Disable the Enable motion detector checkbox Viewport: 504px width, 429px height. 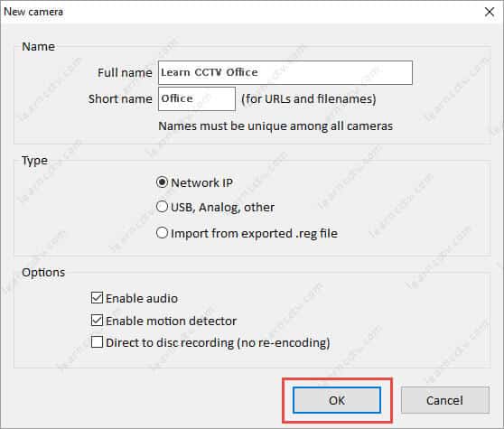[x=97, y=321]
